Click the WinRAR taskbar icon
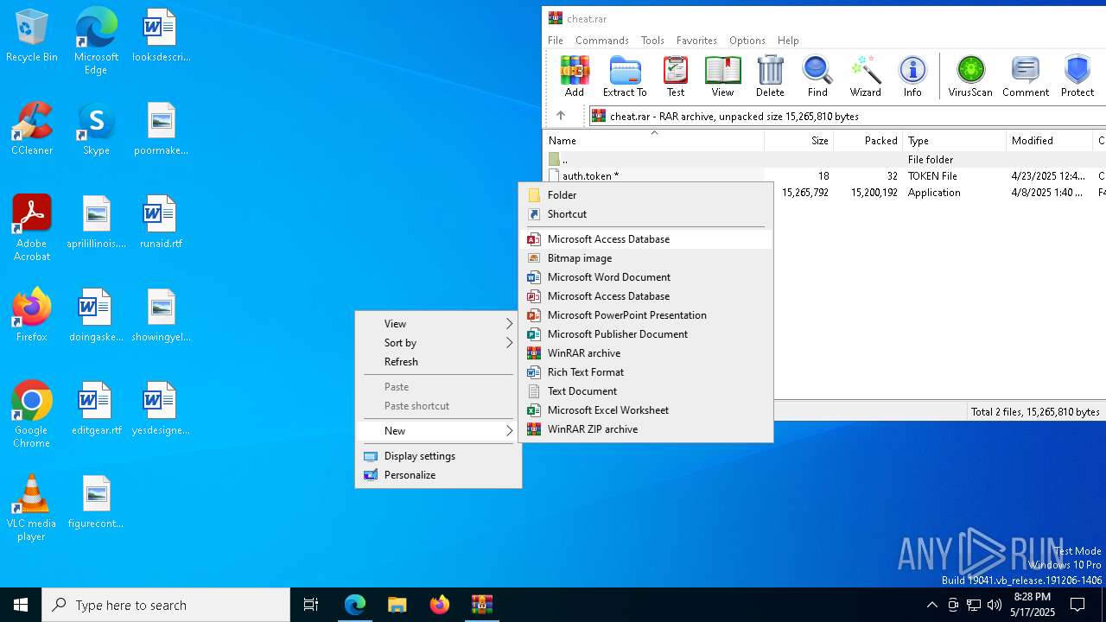Screen dimensions: 1106x622 [x=481, y=605]
